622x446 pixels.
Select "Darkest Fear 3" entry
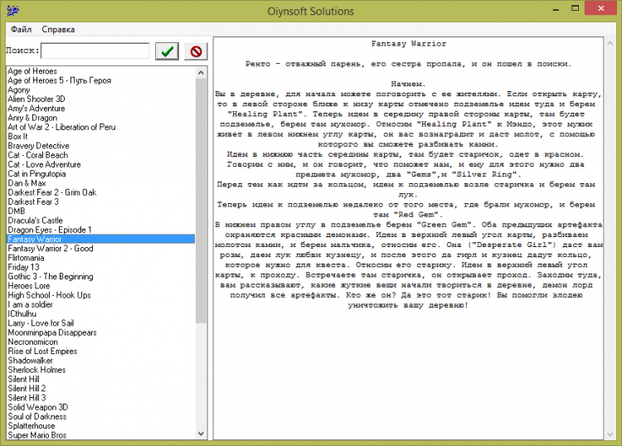(100, 201)
